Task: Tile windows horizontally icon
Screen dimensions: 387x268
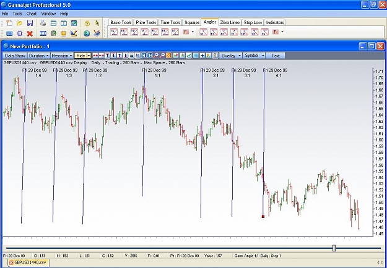Action: coord(53,23)
